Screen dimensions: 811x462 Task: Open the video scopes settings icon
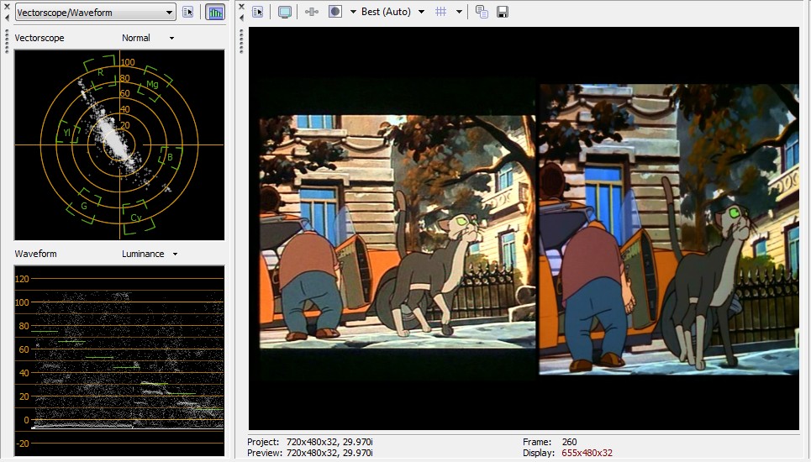pos(187,13)
